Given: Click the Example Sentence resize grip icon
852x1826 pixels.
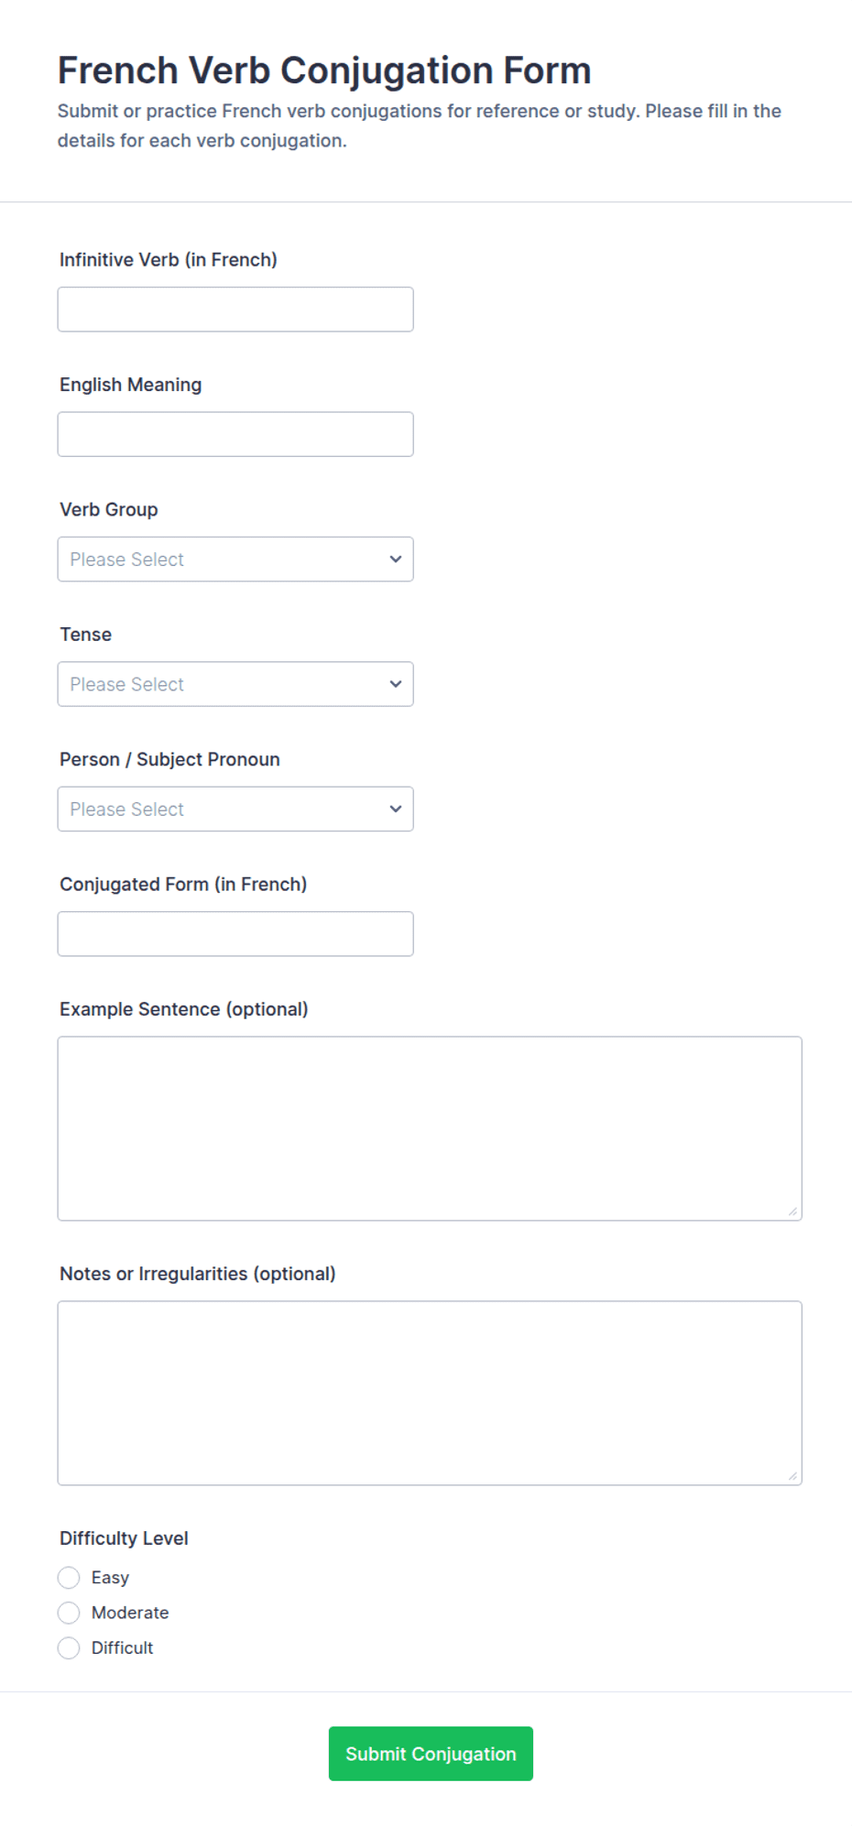Looking at the screenshot, I should tap(792, 1212).
